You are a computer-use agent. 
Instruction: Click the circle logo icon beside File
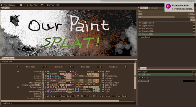[2, 5]
